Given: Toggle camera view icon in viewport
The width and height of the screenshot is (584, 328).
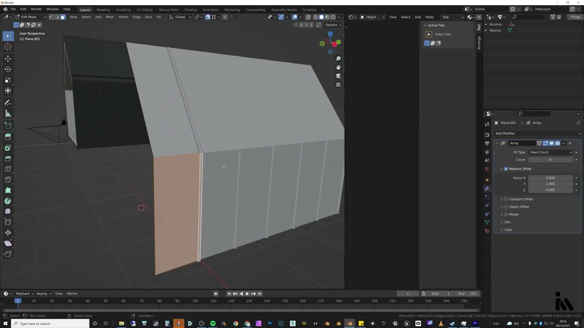Looking at the screenshot, I should coord(338,76).
